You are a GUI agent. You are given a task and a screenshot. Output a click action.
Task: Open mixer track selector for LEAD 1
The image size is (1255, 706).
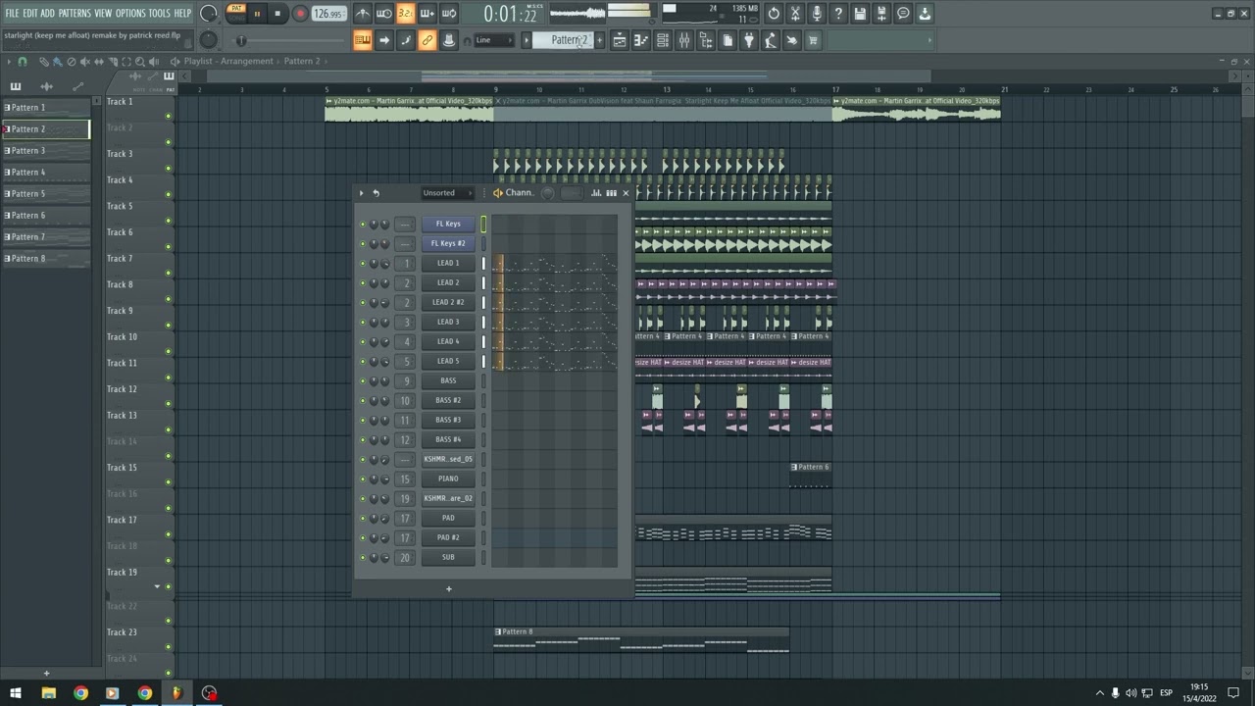405,263
